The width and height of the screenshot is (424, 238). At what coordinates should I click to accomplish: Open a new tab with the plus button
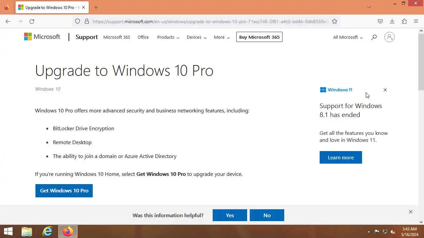(96, 7)
